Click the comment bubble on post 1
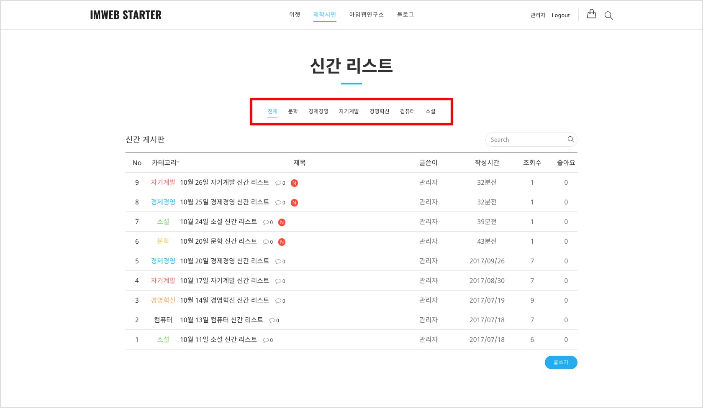 266,340
